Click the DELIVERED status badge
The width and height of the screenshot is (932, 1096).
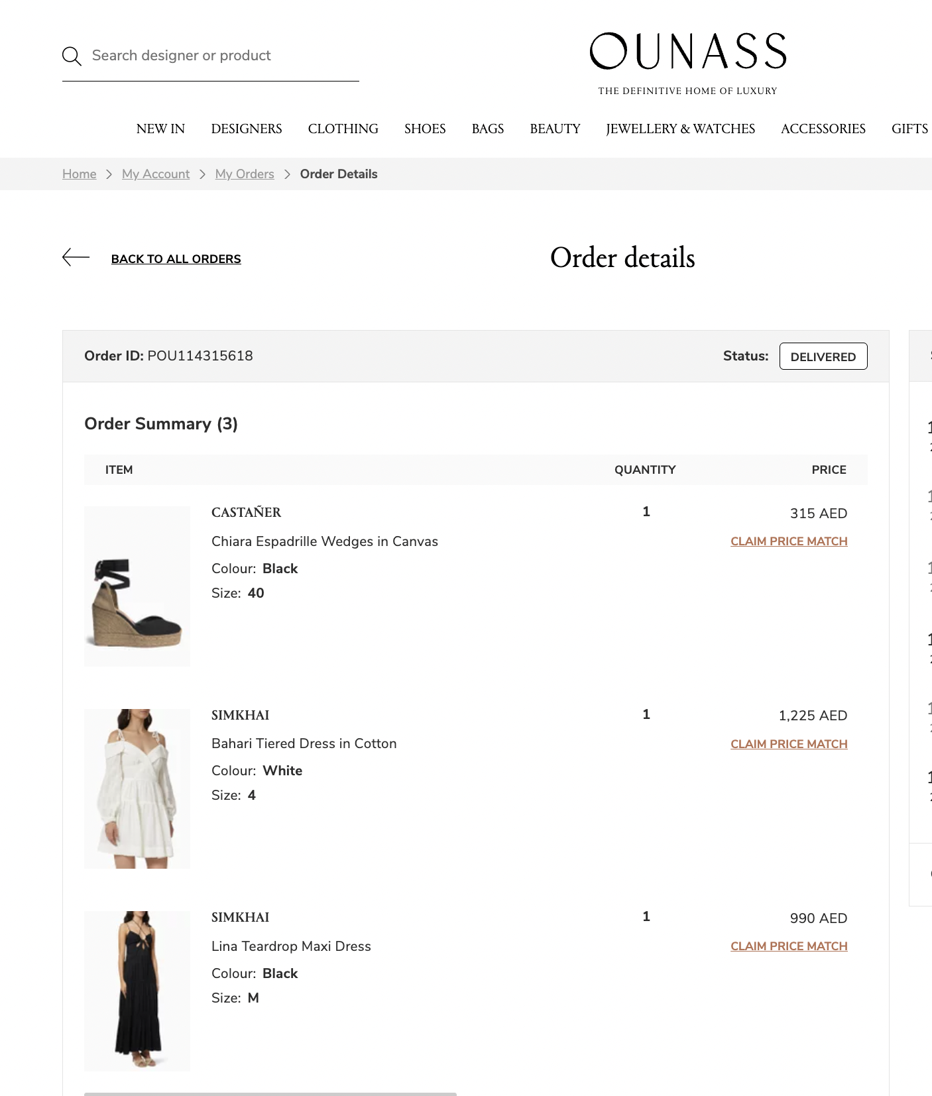[x=823, y=356]
